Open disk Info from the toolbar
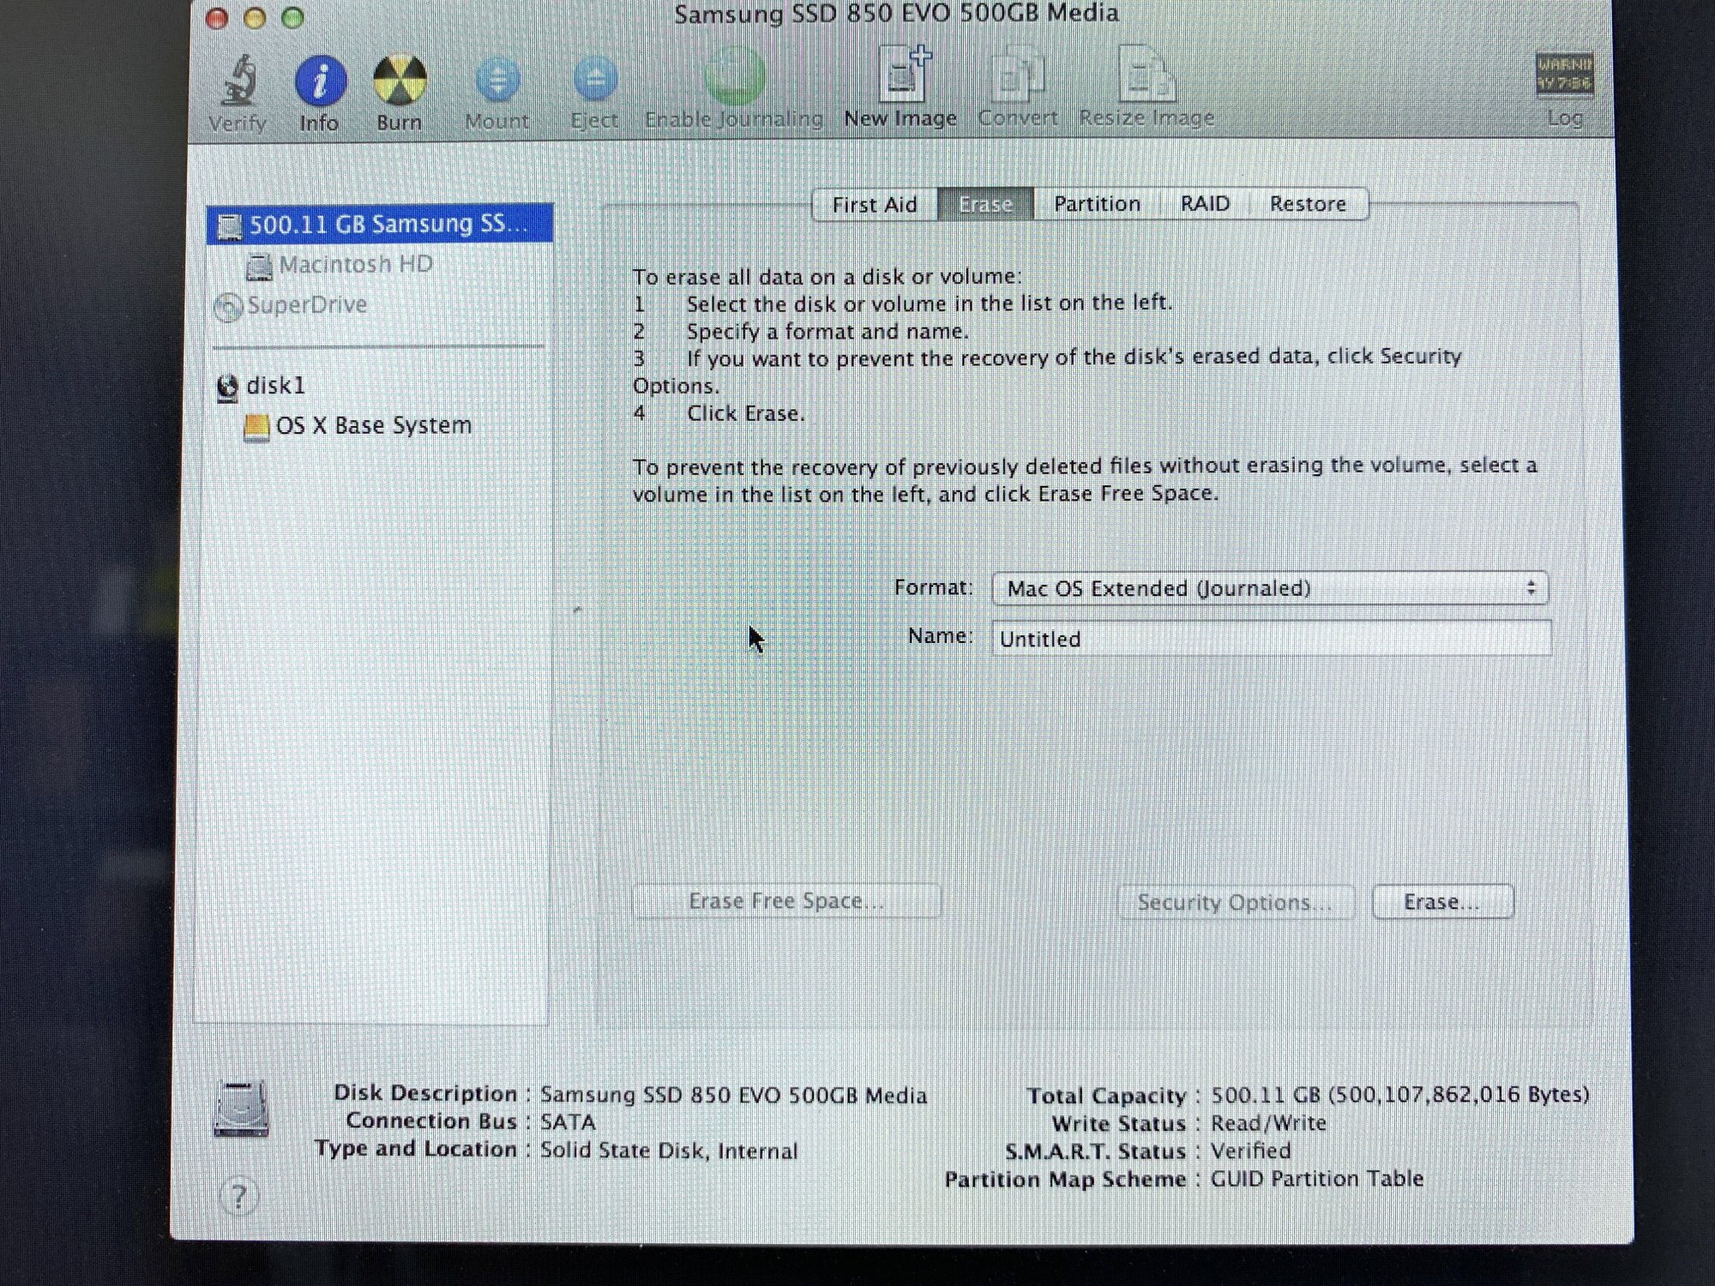This screenshot has height=1286, width=1715. tap(320, 81)
